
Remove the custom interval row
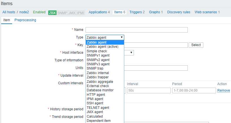coord(224,90)
